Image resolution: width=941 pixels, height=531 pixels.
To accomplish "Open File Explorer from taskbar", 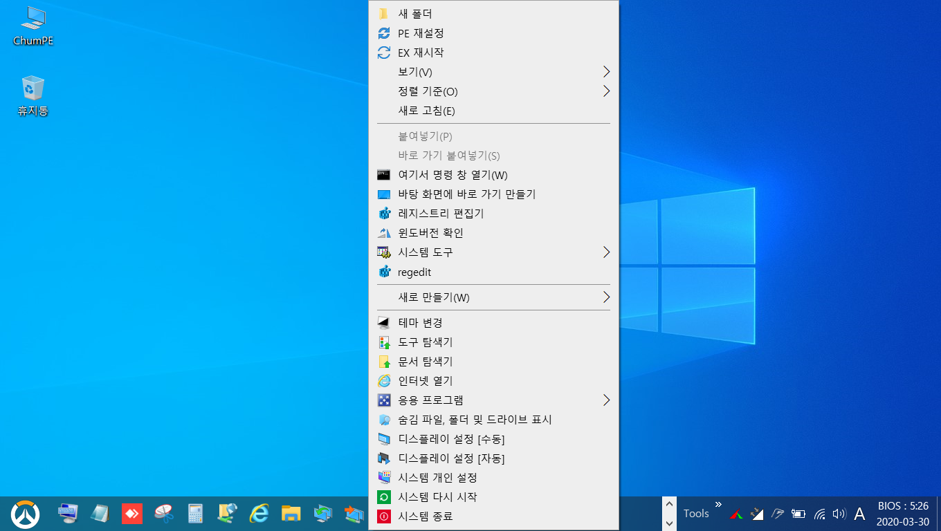I will coord(291,513).
